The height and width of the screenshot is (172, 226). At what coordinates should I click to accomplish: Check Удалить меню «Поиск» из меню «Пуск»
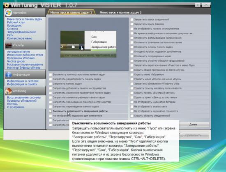[132, 79]
